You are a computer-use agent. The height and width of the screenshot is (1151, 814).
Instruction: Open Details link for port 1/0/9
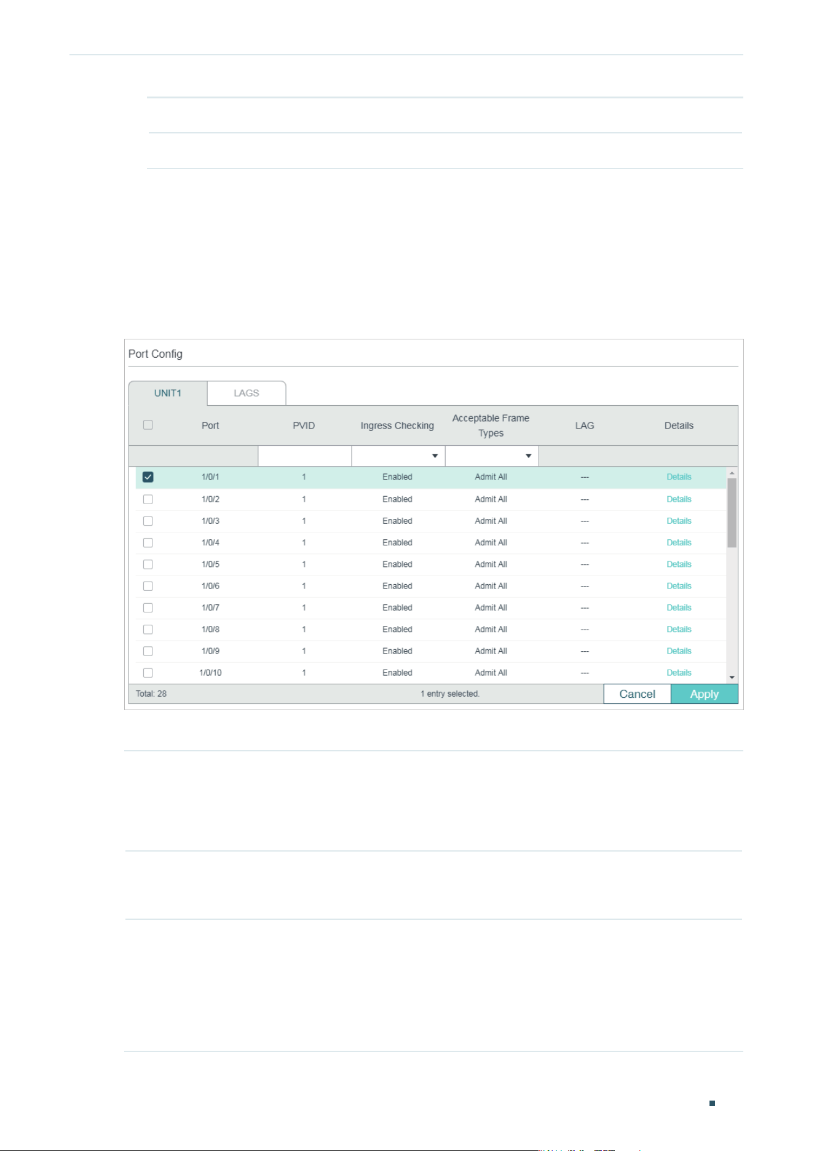(x=679, y=651)
